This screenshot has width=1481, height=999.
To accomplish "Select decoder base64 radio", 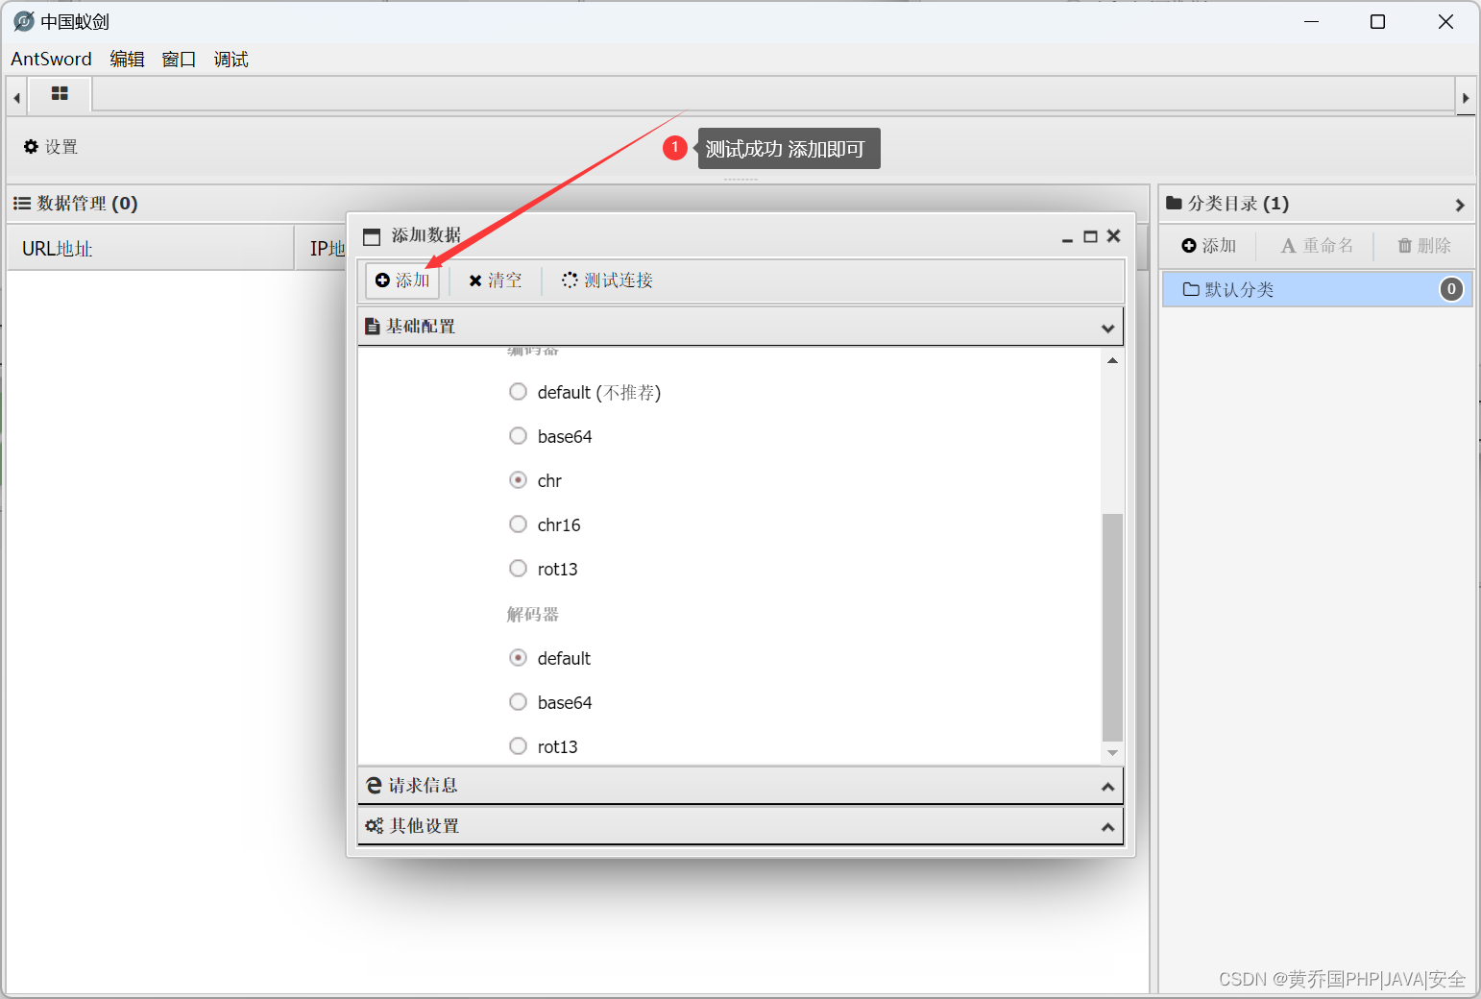I will (518, 702).
